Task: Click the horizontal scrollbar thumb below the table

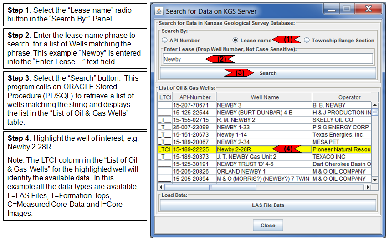Action: [x=210, y=187]
